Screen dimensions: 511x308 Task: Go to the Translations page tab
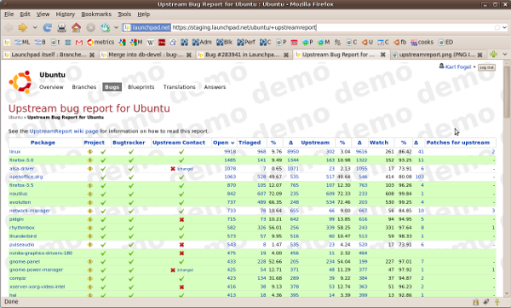(179, 87)
